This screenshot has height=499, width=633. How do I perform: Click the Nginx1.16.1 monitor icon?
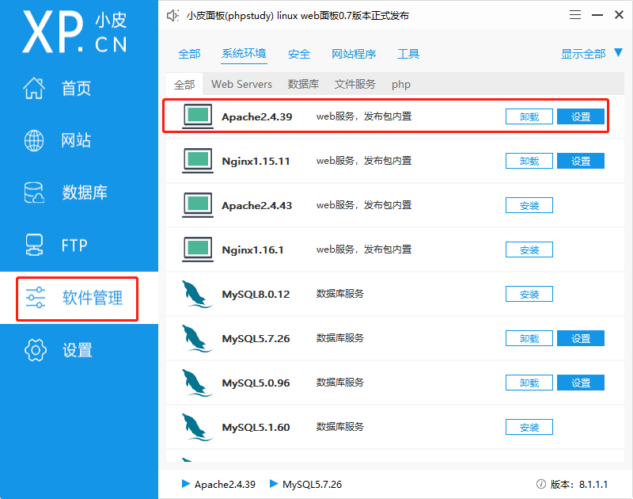(198, 249)
